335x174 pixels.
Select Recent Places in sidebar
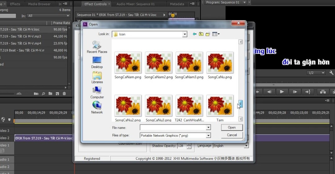click(x=97, y=47)
